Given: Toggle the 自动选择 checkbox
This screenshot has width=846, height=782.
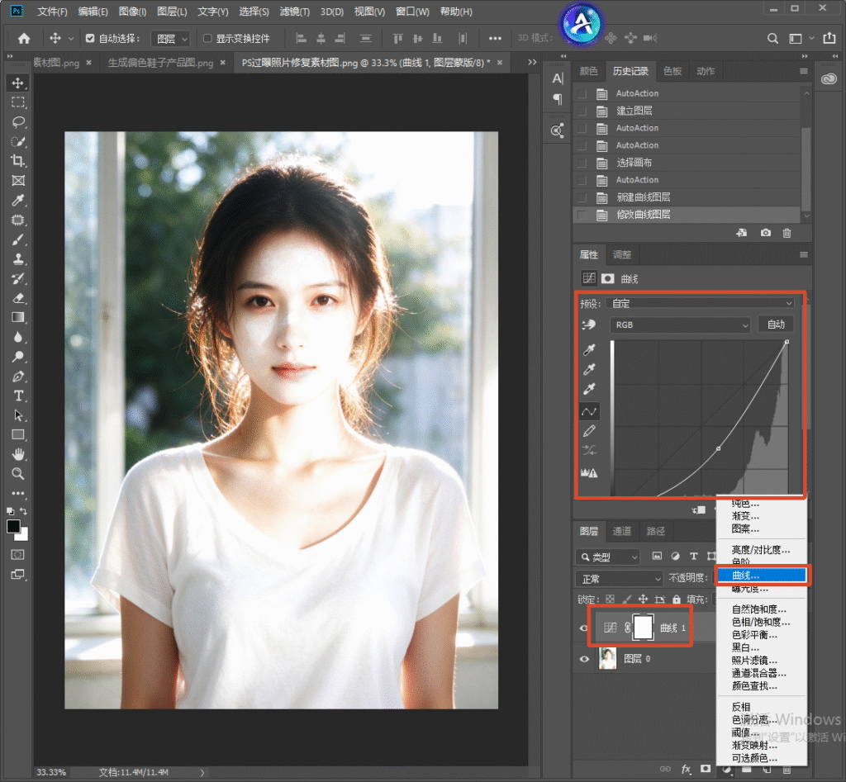Looking at the screenshot, I should pos(90,38).
